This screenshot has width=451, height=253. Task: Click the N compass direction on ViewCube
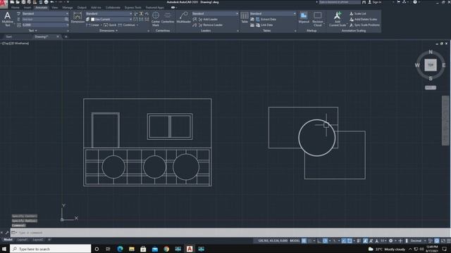(431, 52)
